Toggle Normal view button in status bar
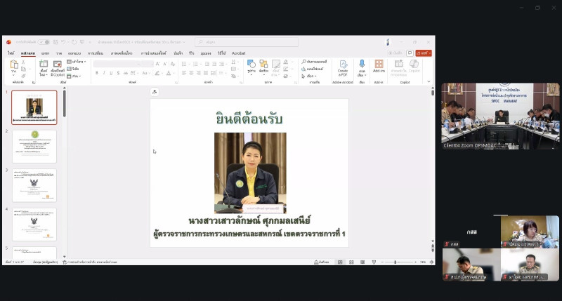Viewport: 562px width, 301px height. pyautogui.click(x=341, y=262)
